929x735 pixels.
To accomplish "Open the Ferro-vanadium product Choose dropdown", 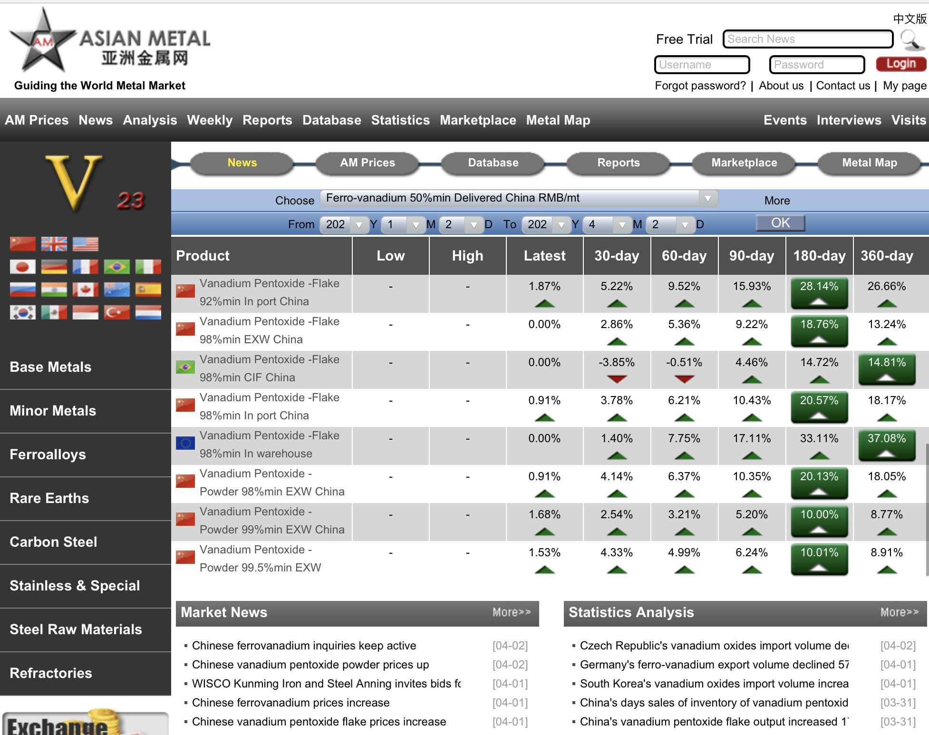I will 519,198.
